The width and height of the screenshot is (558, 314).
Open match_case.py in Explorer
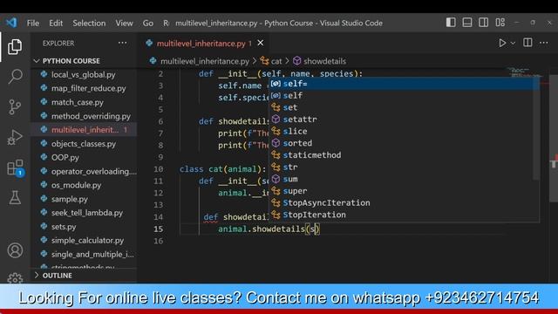(x=84, y=102)
